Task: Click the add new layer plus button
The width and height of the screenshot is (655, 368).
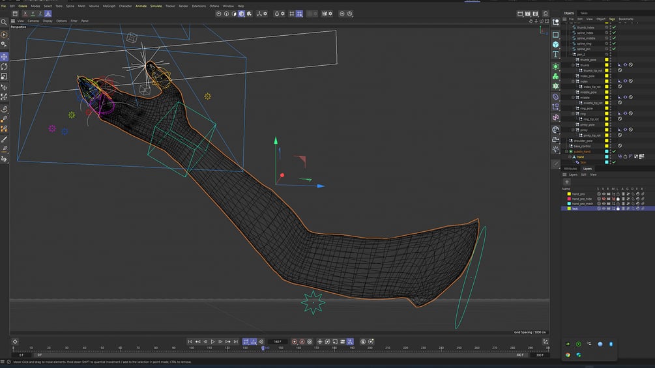Action: tap(567, 182)
